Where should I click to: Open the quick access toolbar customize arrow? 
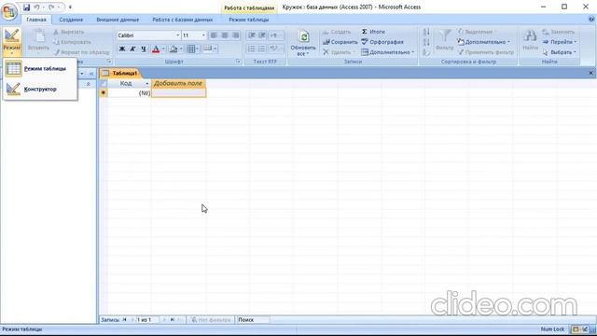(70, 7)
